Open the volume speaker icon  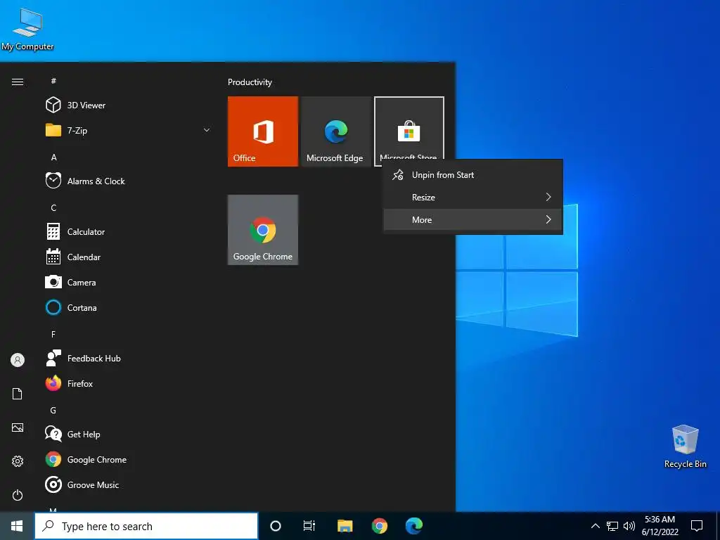[x=629, y=526]
